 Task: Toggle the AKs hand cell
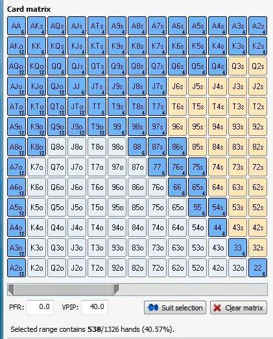[36, 26]
